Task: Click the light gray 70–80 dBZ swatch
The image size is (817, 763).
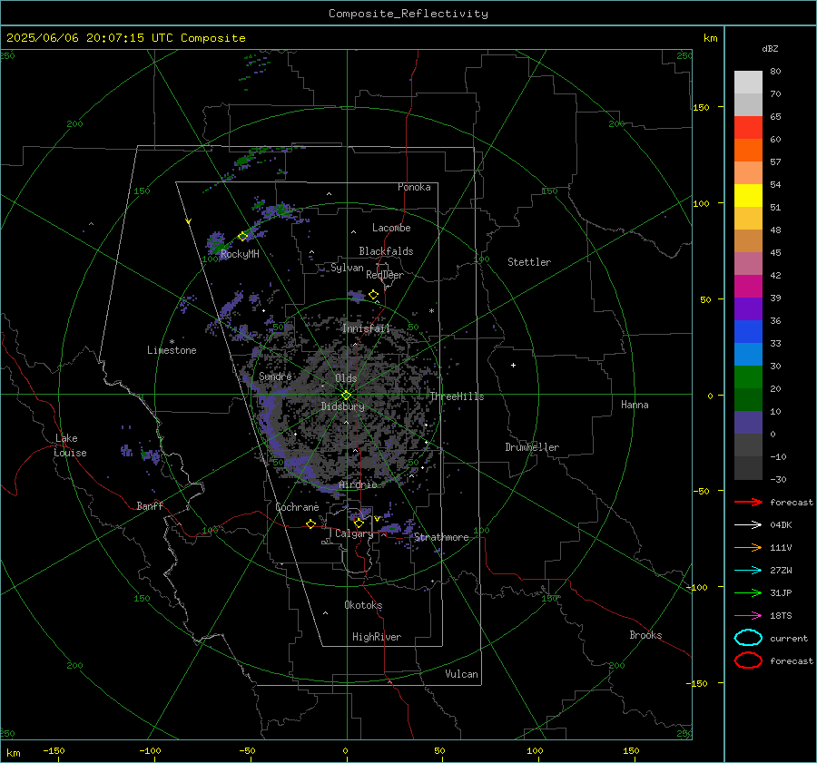Action: (x=748, y=83)
